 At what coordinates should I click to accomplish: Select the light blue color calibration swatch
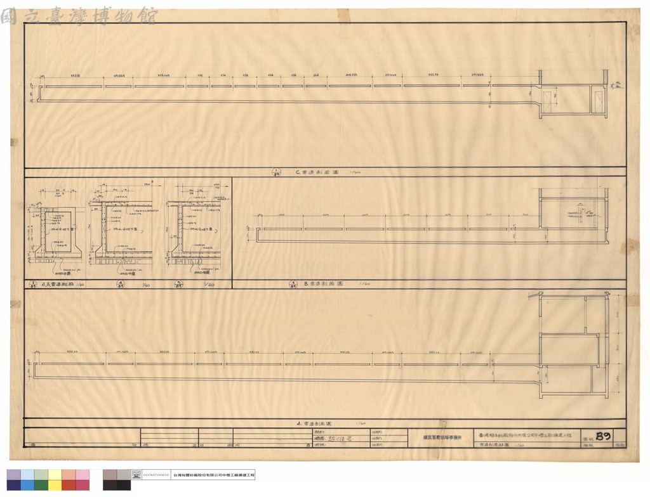(27, 475)
